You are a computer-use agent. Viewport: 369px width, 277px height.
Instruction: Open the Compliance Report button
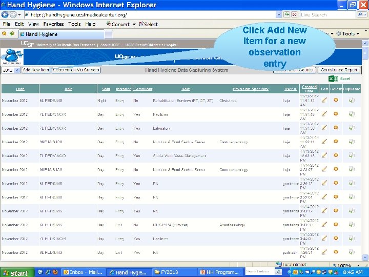339,70
